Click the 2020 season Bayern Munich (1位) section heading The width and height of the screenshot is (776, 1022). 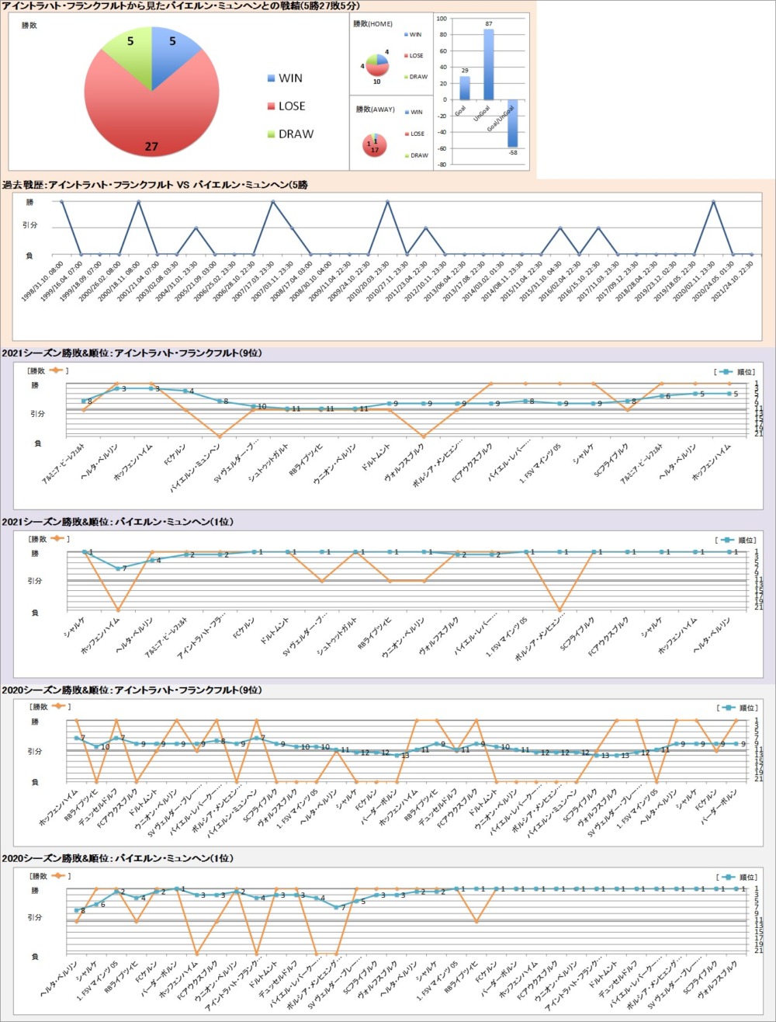pos(118,858)
